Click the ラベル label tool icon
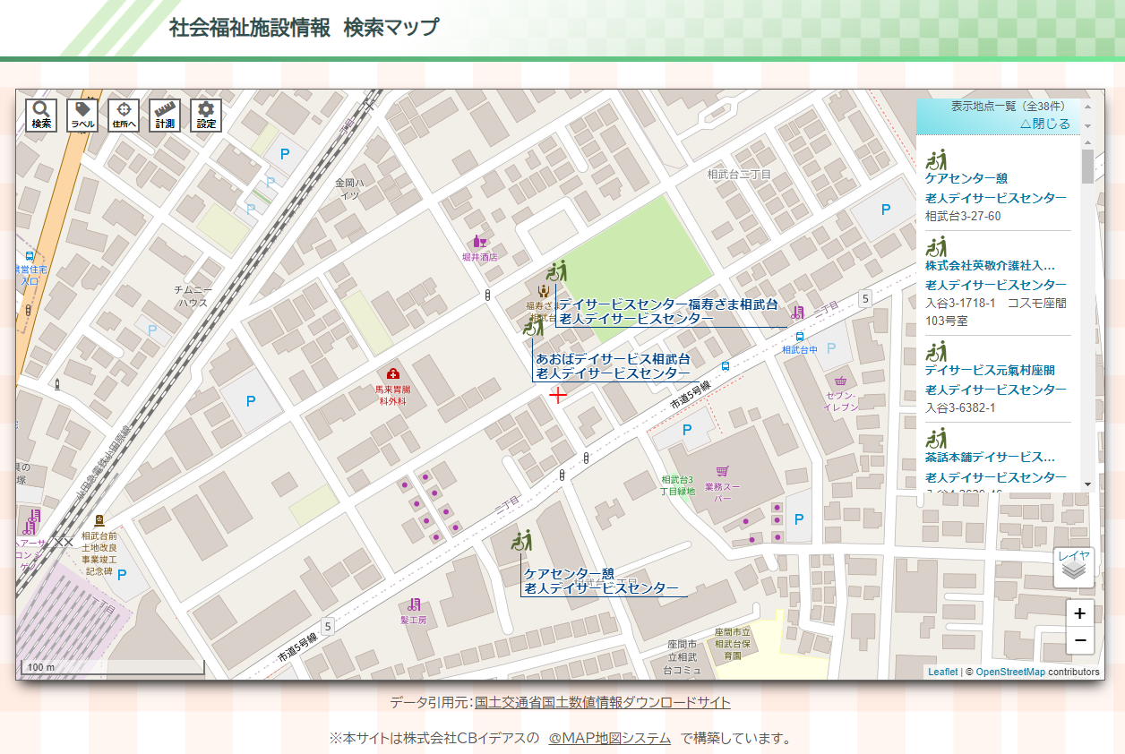The image size is (1125, 754). coord(82,116)
